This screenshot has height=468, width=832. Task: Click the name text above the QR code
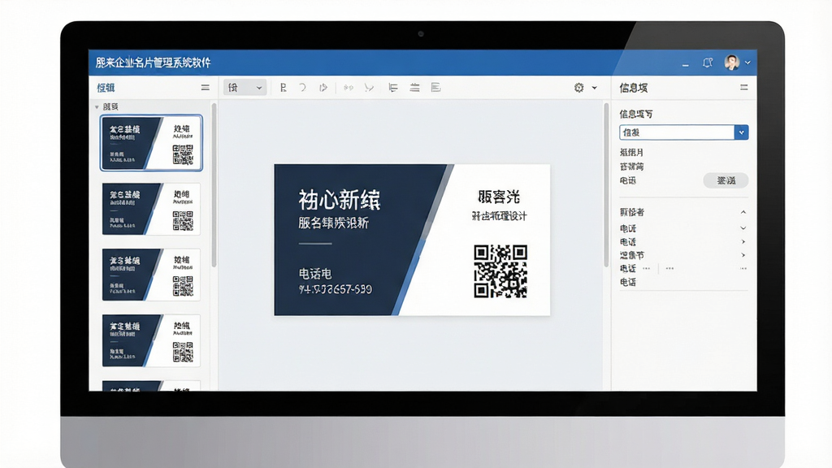(x=499, y=197)
